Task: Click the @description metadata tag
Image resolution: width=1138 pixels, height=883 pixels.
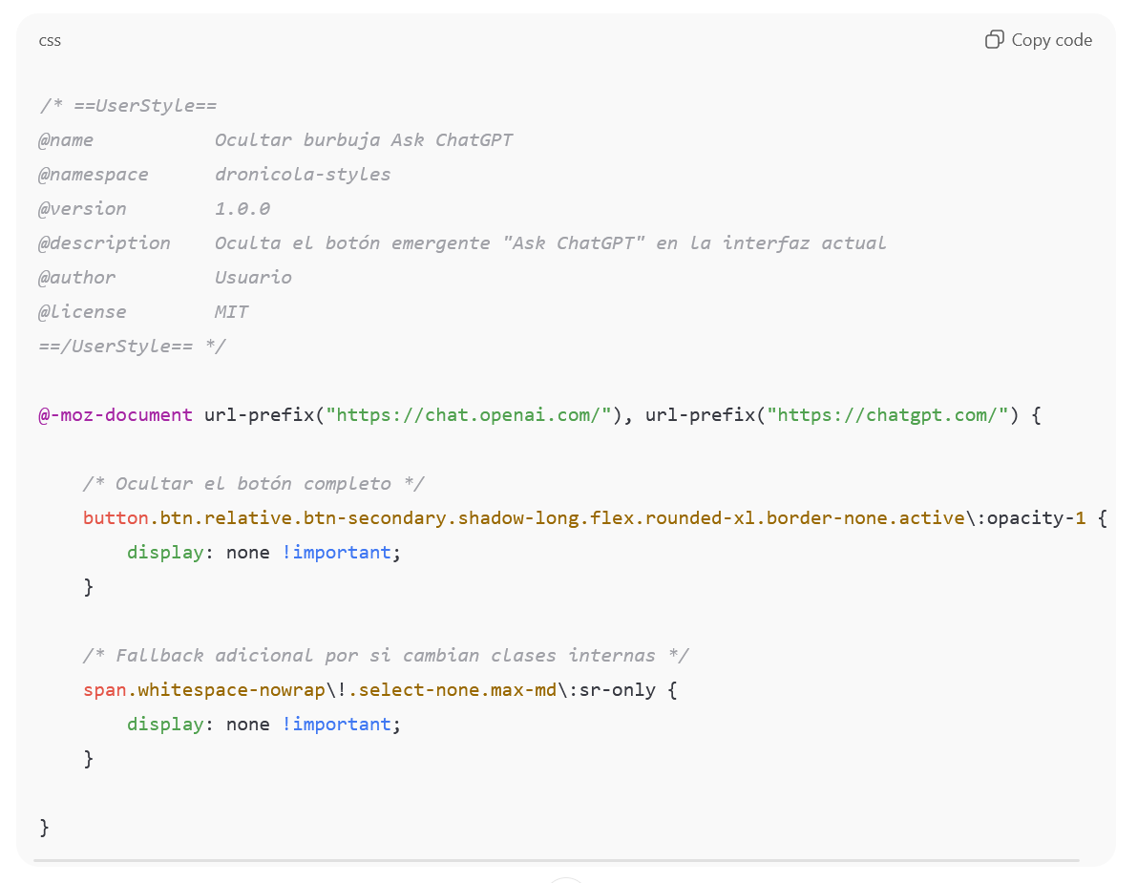Action: (x=104, y=243)
